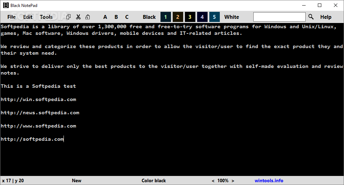The width and height of the screenshot is (344, 185).
Task: Open the Help menu
Action: point(326,17)
